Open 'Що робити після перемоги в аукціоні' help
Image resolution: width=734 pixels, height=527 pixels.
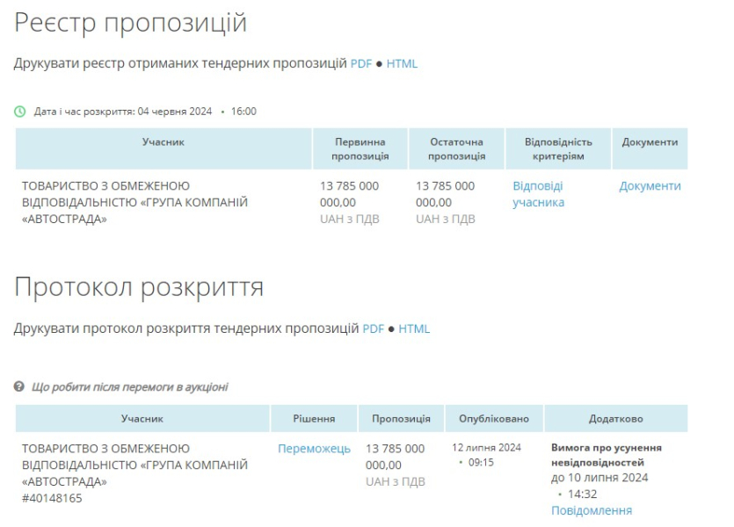129,387
